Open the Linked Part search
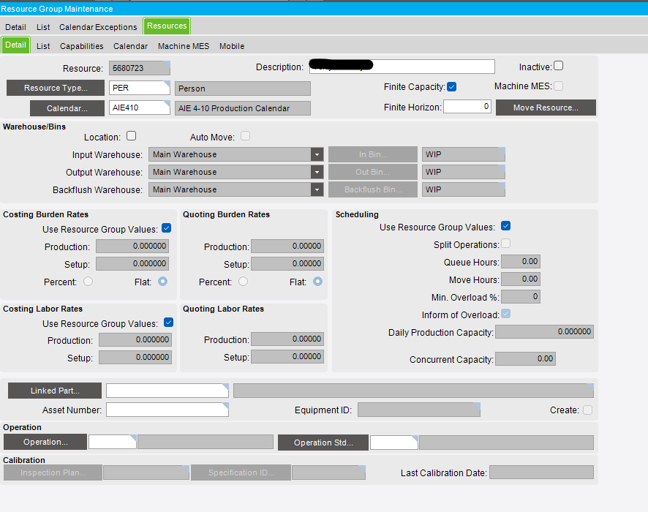The image size is (648, 512). 55,391
